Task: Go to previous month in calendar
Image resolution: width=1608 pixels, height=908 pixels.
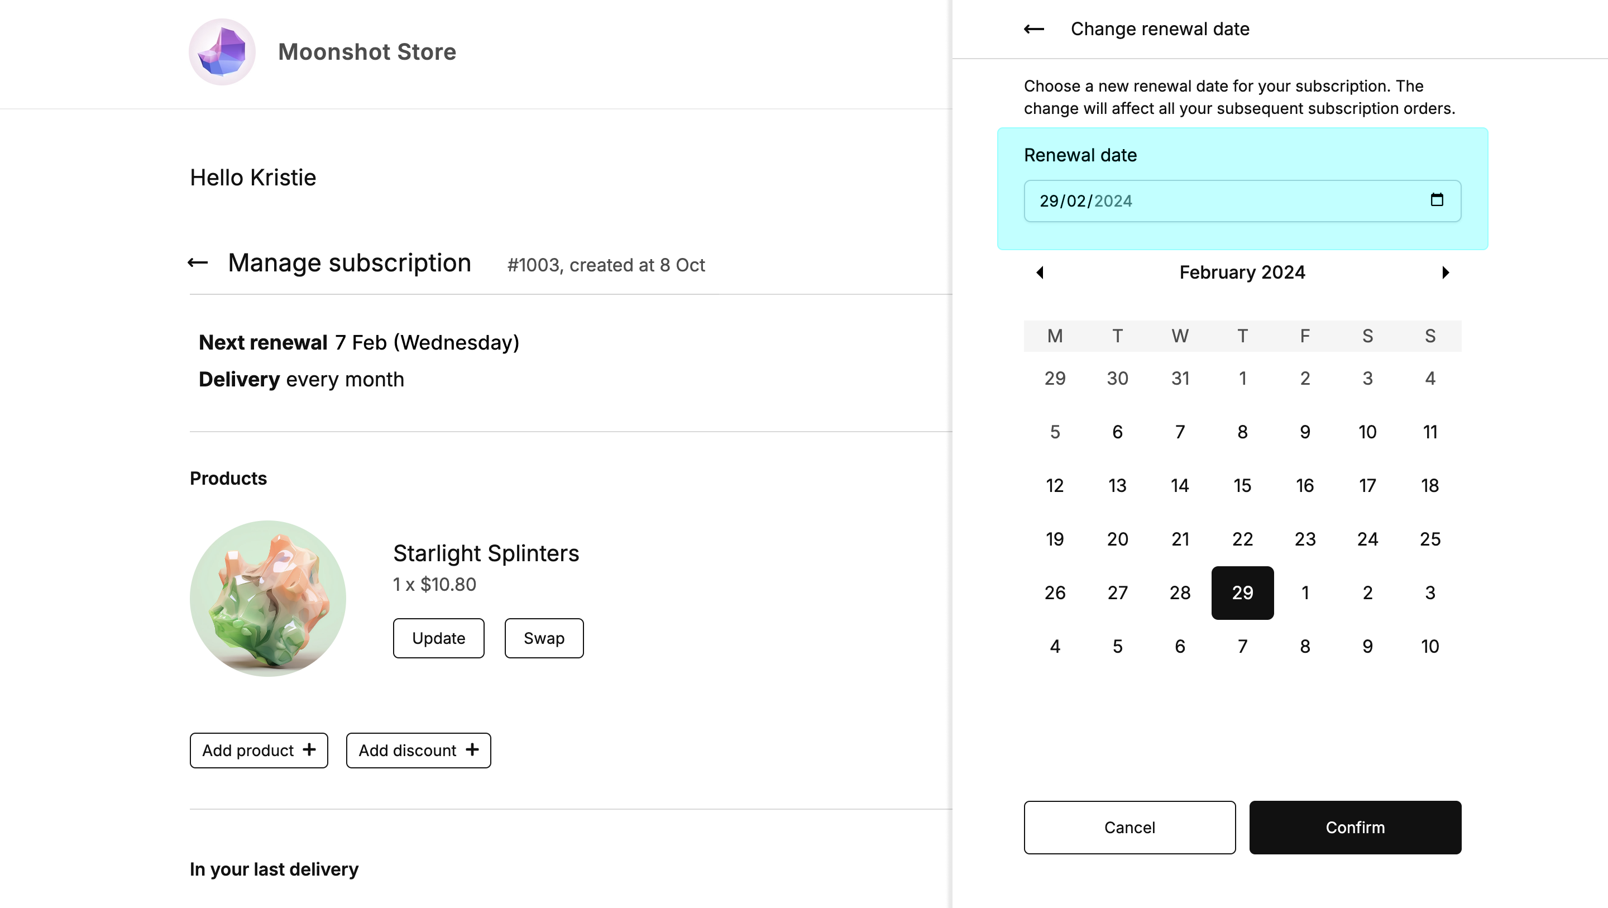Action: pyautogui.click(x=1040, y=273)
